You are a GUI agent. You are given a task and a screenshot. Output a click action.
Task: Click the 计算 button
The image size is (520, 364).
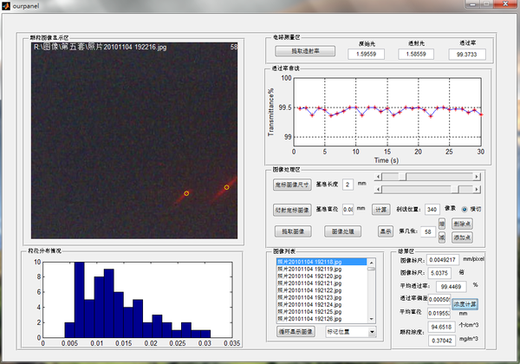pyautogui.click(x=380, y=209)
